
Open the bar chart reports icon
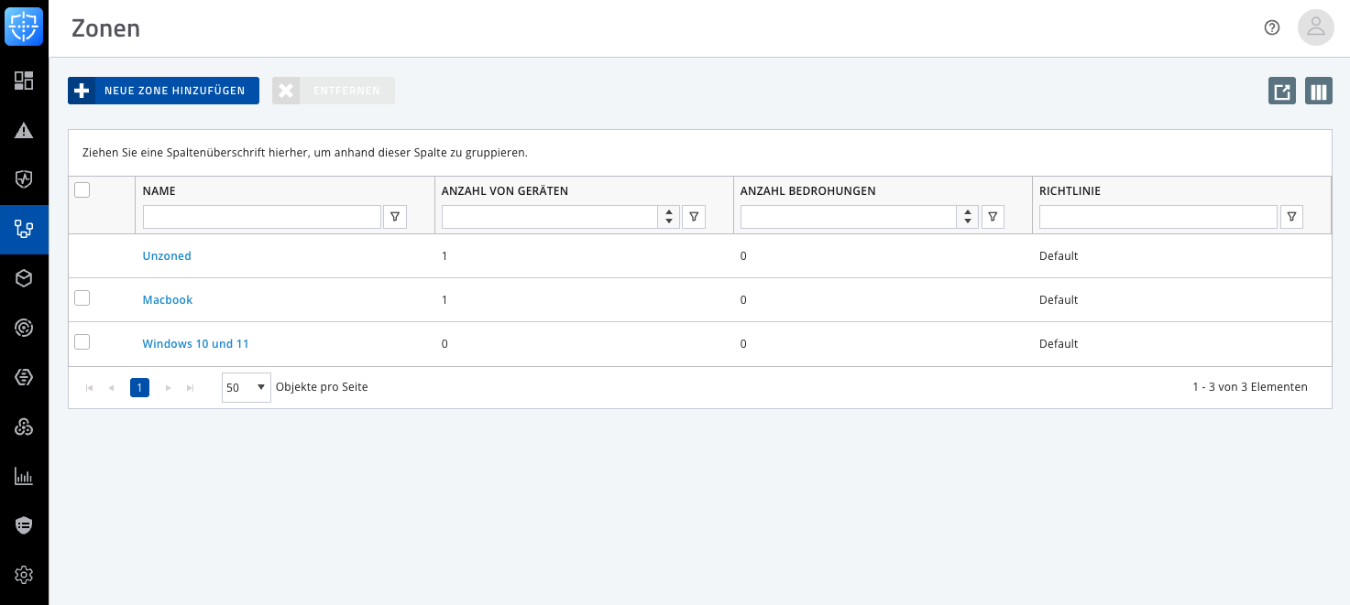pos(24,476)
